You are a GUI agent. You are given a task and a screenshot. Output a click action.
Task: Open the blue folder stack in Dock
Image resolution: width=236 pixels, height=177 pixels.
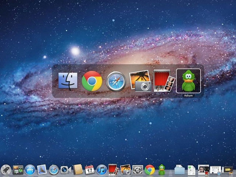(x=180, y=170)
